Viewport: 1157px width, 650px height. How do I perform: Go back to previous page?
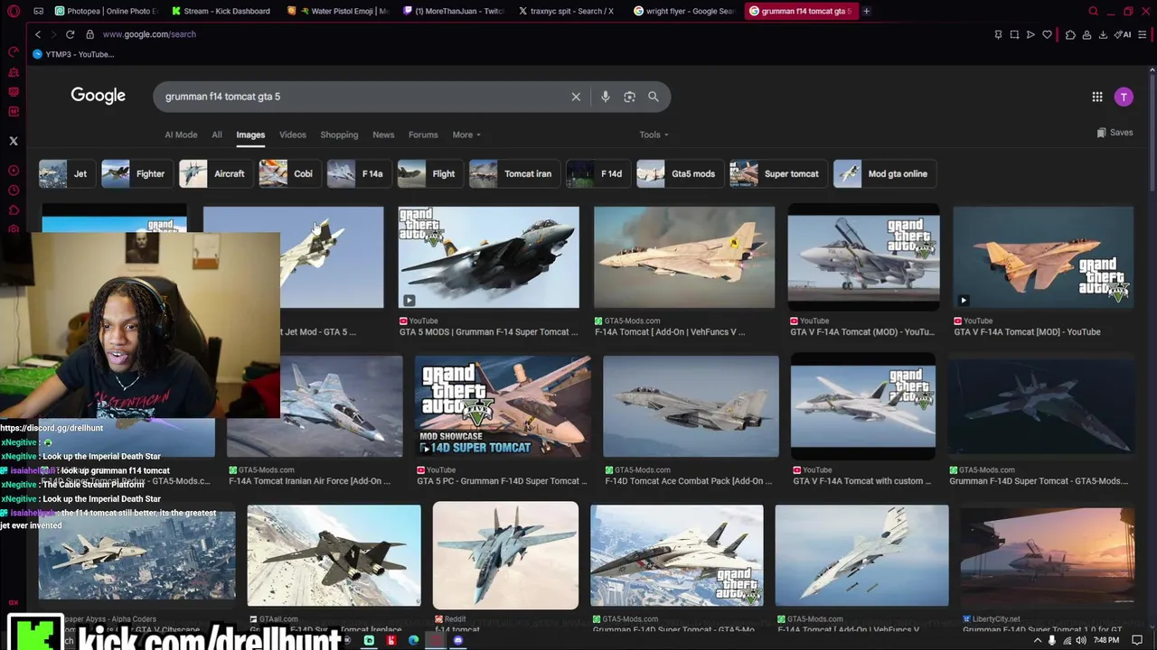(x=38, y=34)
